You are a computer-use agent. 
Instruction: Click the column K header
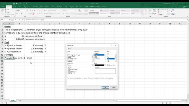tap(110, 24)
